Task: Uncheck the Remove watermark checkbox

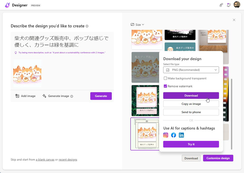Action: [x=165, y=86]
